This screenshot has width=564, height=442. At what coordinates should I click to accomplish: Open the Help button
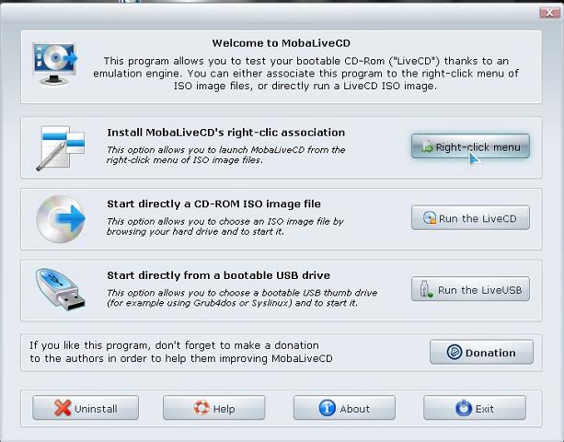(214, 408)
